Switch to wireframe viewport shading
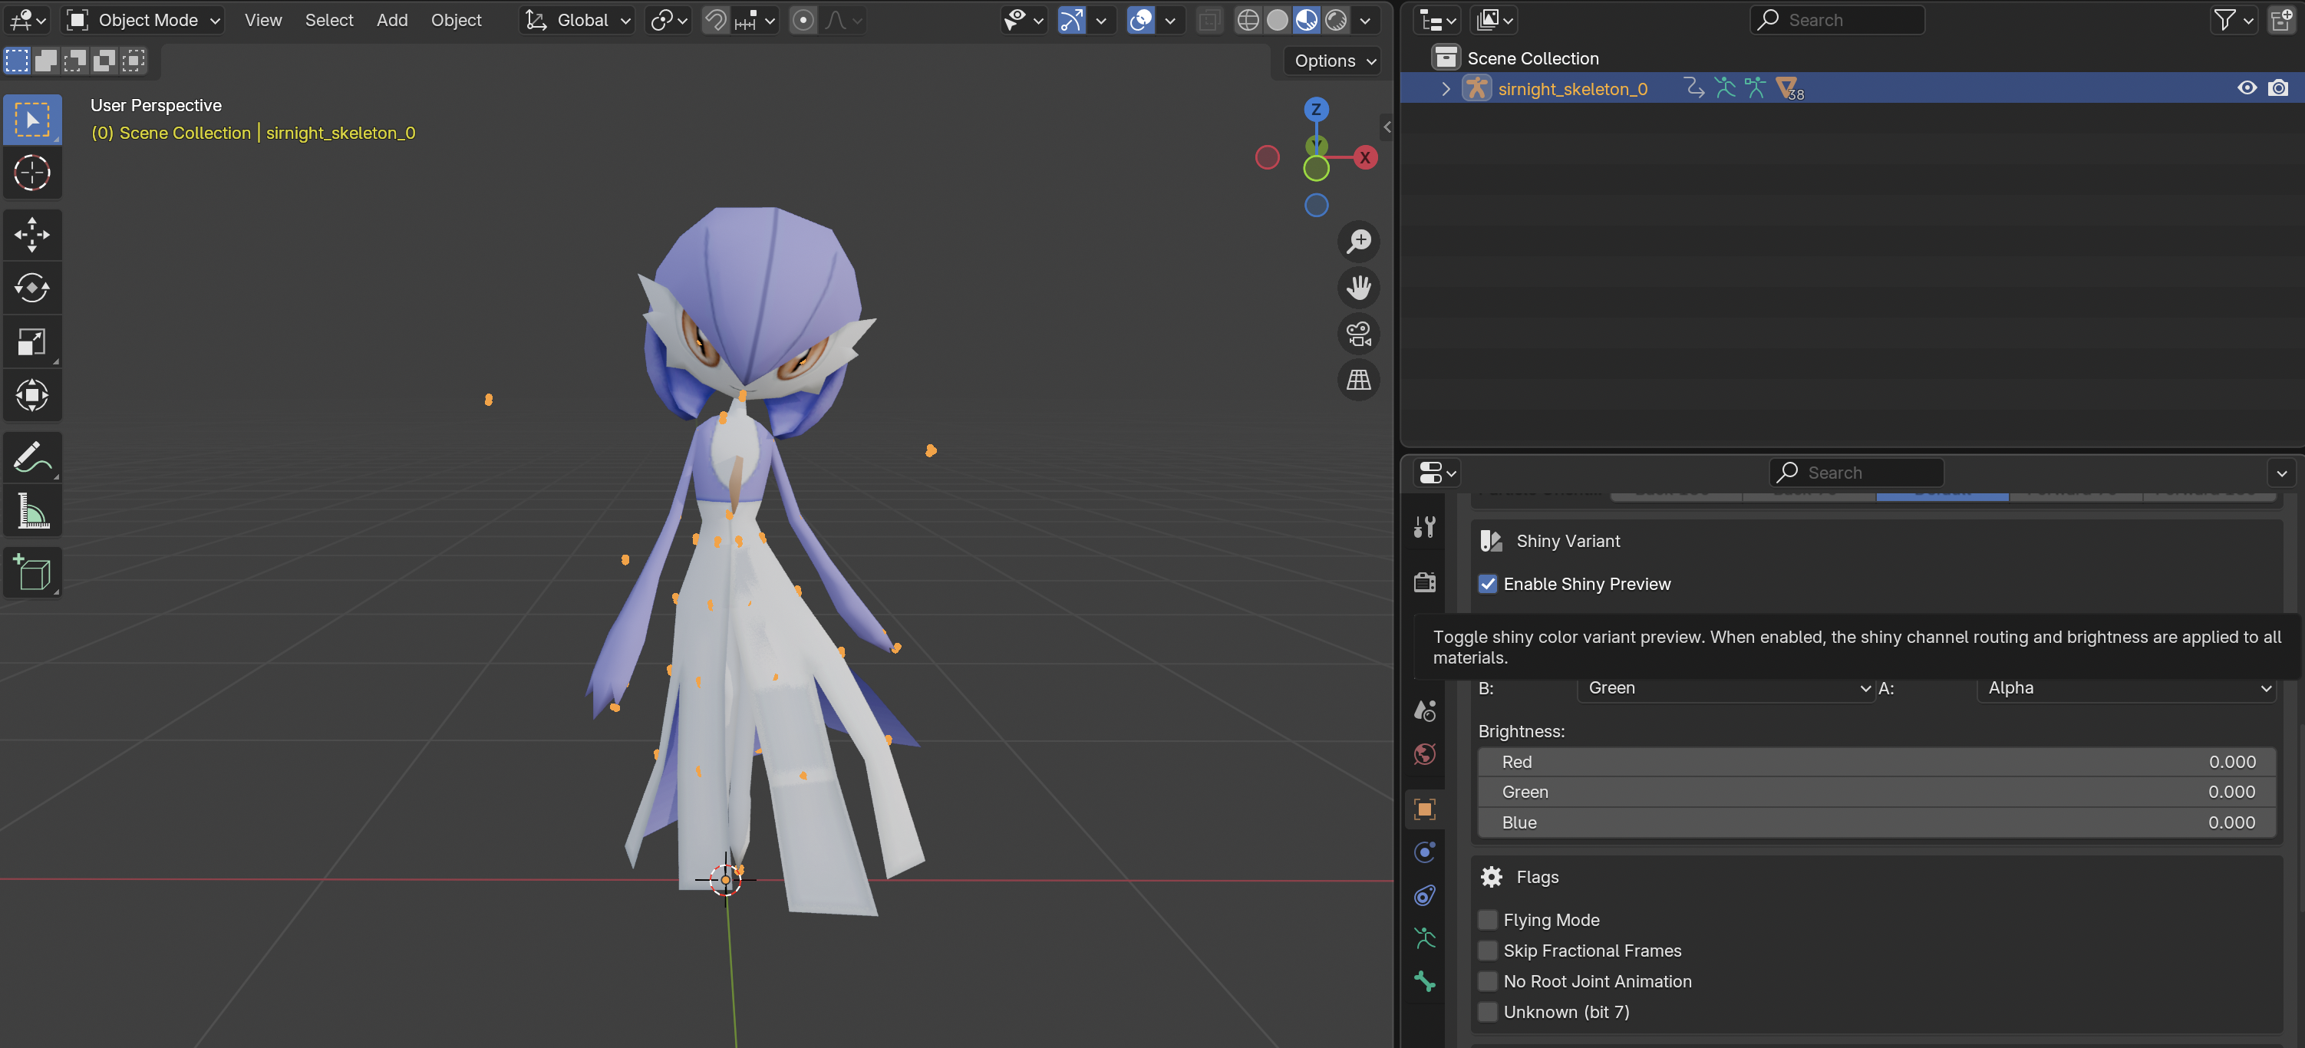 pos(1248,20)
